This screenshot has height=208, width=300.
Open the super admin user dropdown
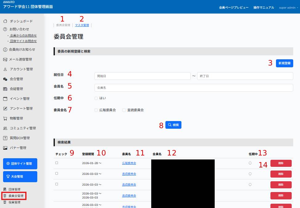pyautogui.click(x=288, y=7)
